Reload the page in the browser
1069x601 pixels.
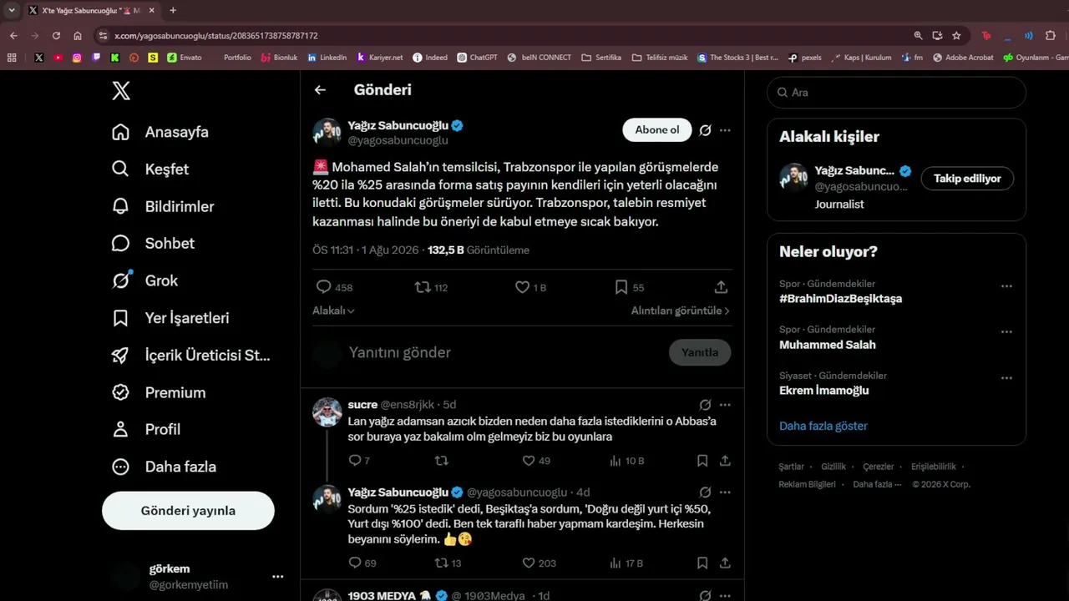(x=56, y=36)
